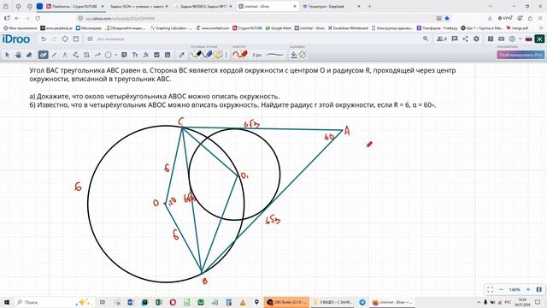Open the participants list
Screen dimensions: 547x308
(442, 38)
